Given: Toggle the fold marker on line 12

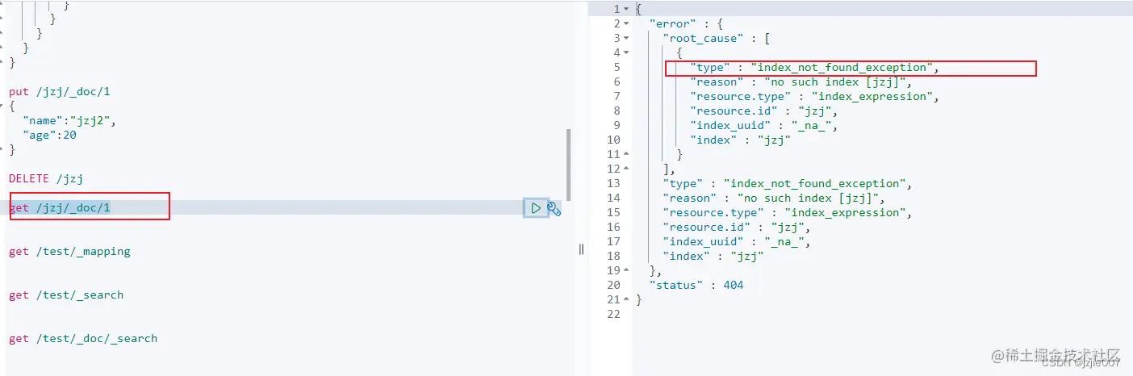Looking at the screenshot, I should pos(627,169).
